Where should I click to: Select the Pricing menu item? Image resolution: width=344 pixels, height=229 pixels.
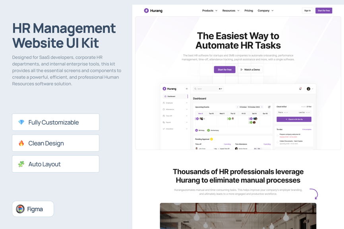click(x=249, y=11)
